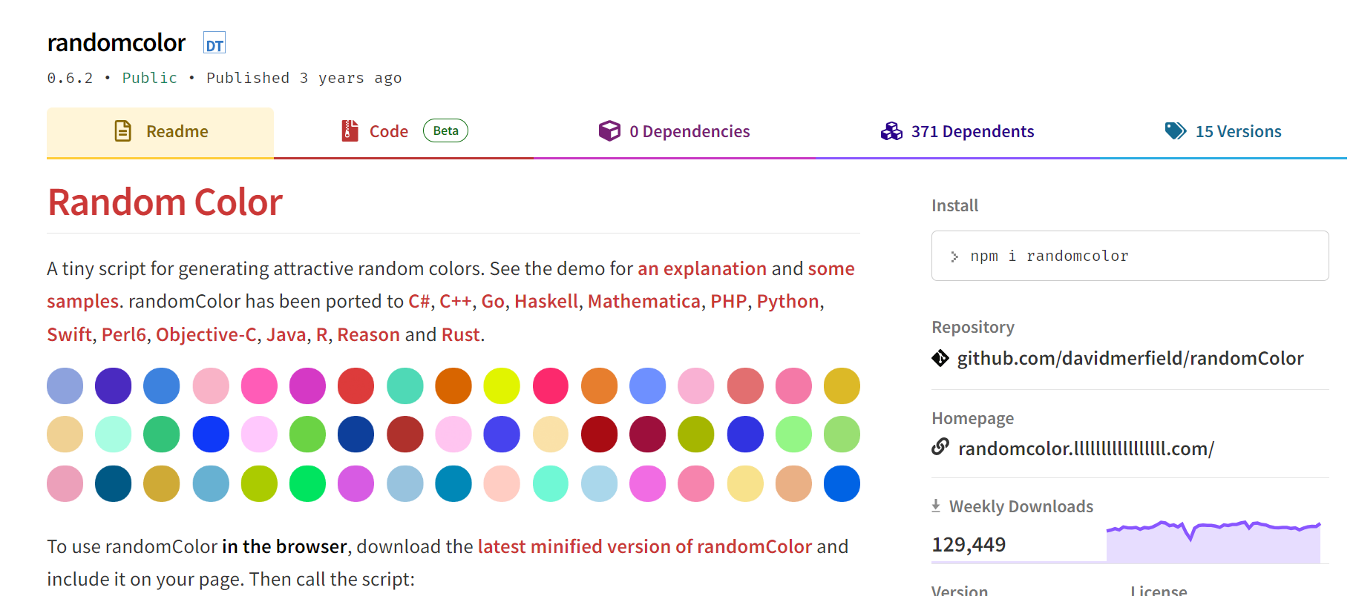Viewport: 1356px width, 596px height.
Task: Click the git repository diamond icon
Action: pos(940,358)
